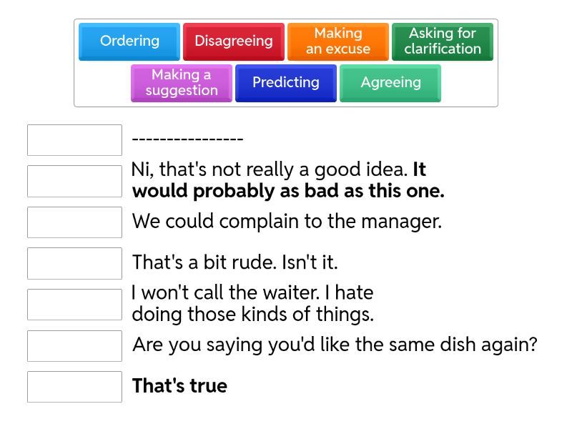This screenshot has height=429, width=572.
Task: Click the empty box next to "We could complain"
Action: point(75,222)
